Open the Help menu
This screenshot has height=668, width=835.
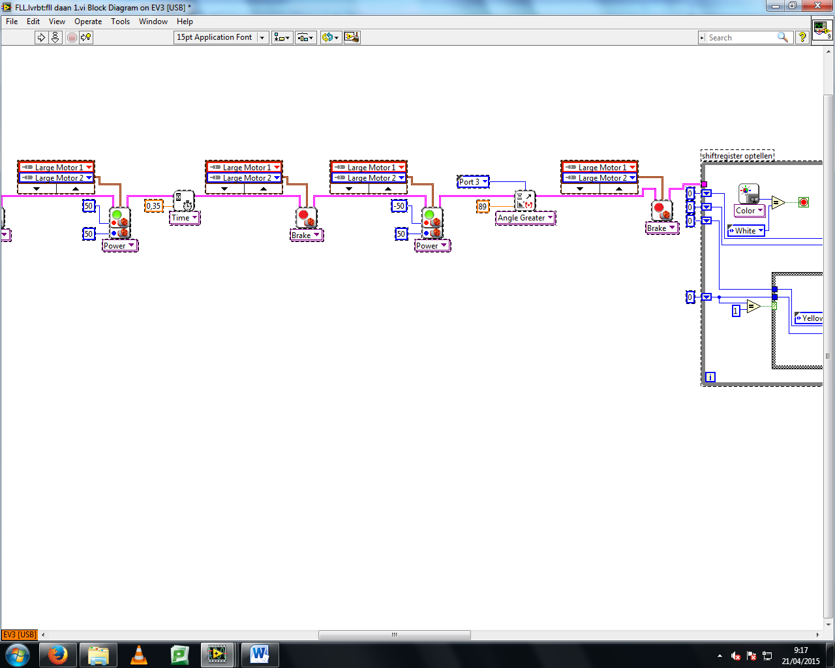point(185,22)
